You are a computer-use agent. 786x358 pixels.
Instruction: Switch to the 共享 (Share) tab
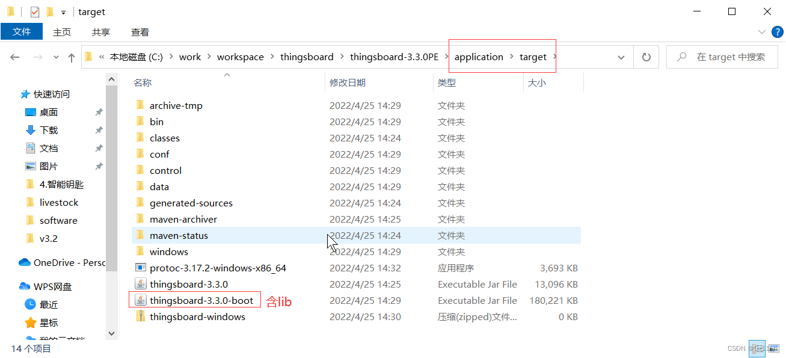[101, 32]
